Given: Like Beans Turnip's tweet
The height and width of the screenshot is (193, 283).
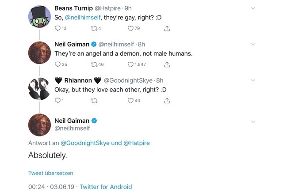Looking at the screenshot, I should click(x=130, y=29).
